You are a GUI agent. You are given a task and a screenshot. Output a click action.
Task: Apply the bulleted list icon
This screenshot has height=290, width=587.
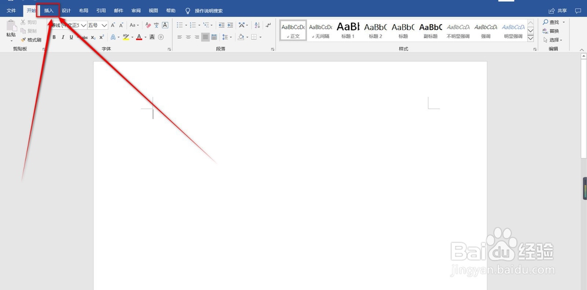(180, 25)
